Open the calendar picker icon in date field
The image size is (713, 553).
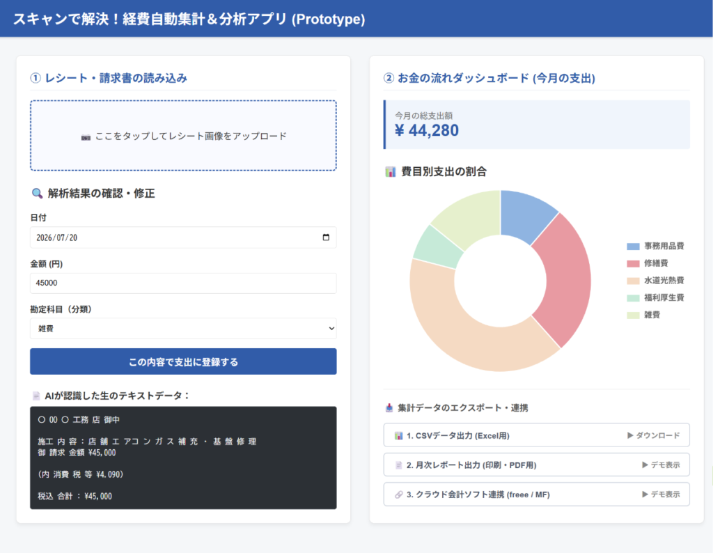[x=326, y=237]
